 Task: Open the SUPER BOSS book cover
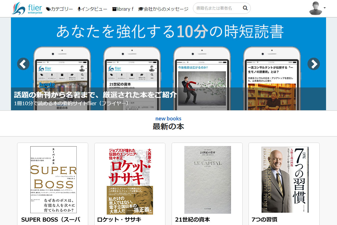pos(53,180)
